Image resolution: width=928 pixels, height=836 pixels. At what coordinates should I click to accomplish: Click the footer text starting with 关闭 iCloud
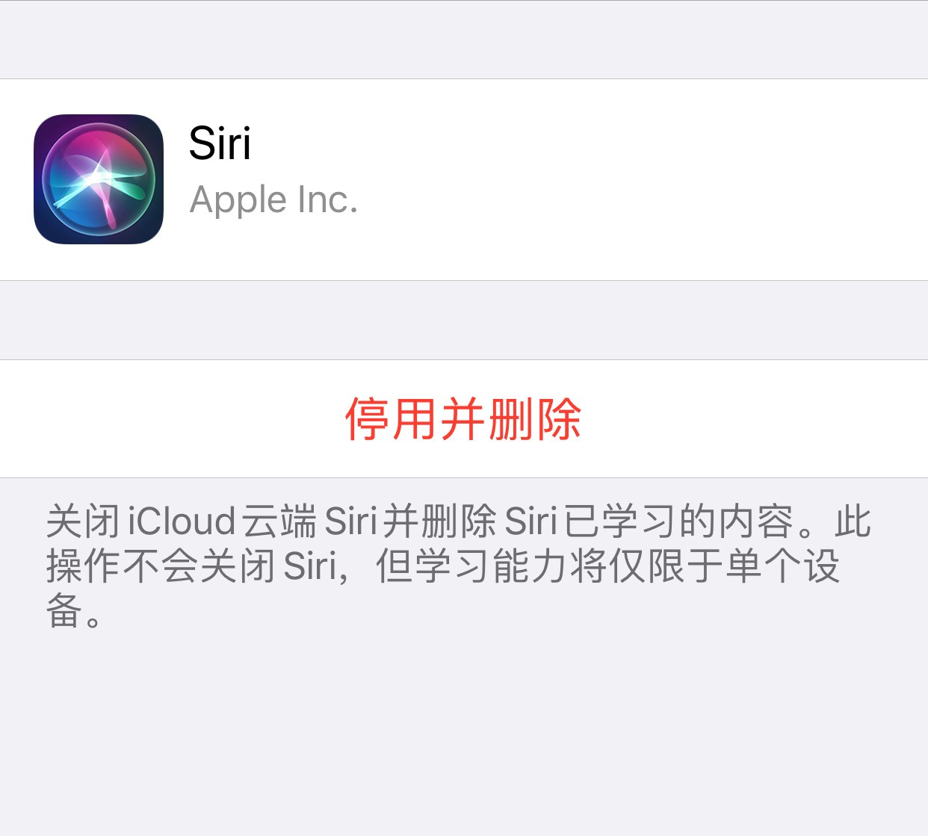coord(457,566)
